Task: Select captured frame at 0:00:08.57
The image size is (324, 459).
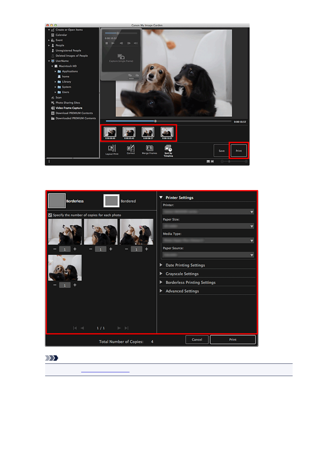Action: 148,132
